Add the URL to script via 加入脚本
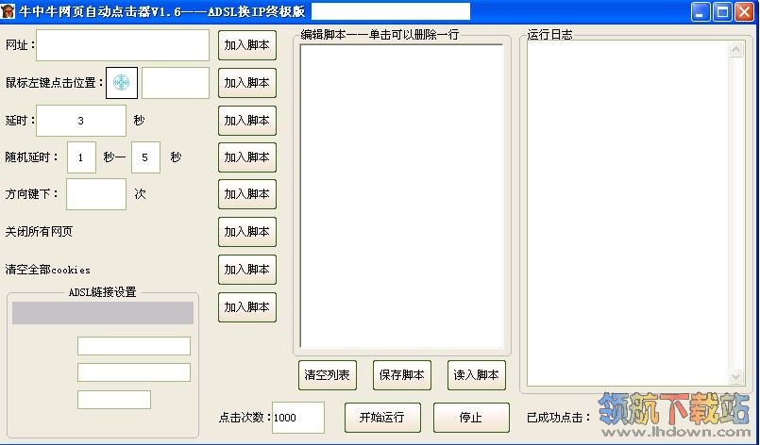This screenshot has width=760, height=445. [x=247, y=45]
